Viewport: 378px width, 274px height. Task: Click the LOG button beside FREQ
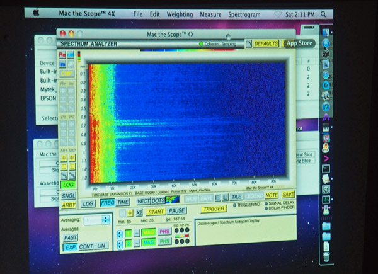coord(88,204)
